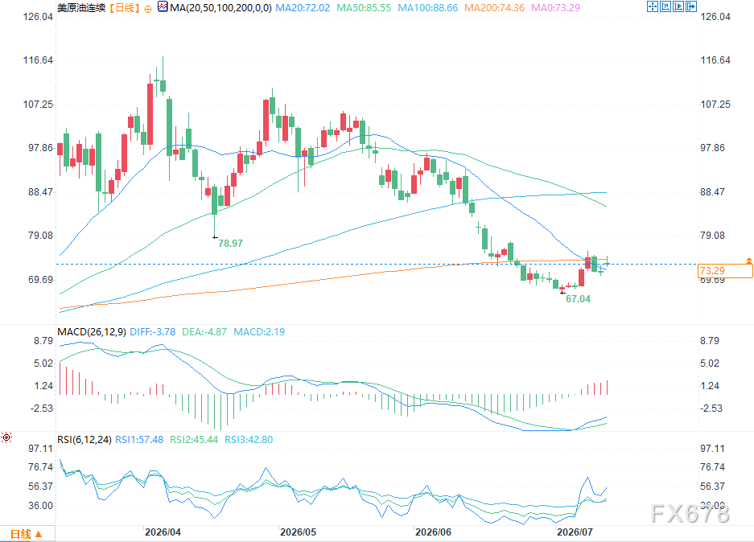Click the orange circle icon beside 日线
This screenshot has height=542, width=754.
click(x=148, y=9)
